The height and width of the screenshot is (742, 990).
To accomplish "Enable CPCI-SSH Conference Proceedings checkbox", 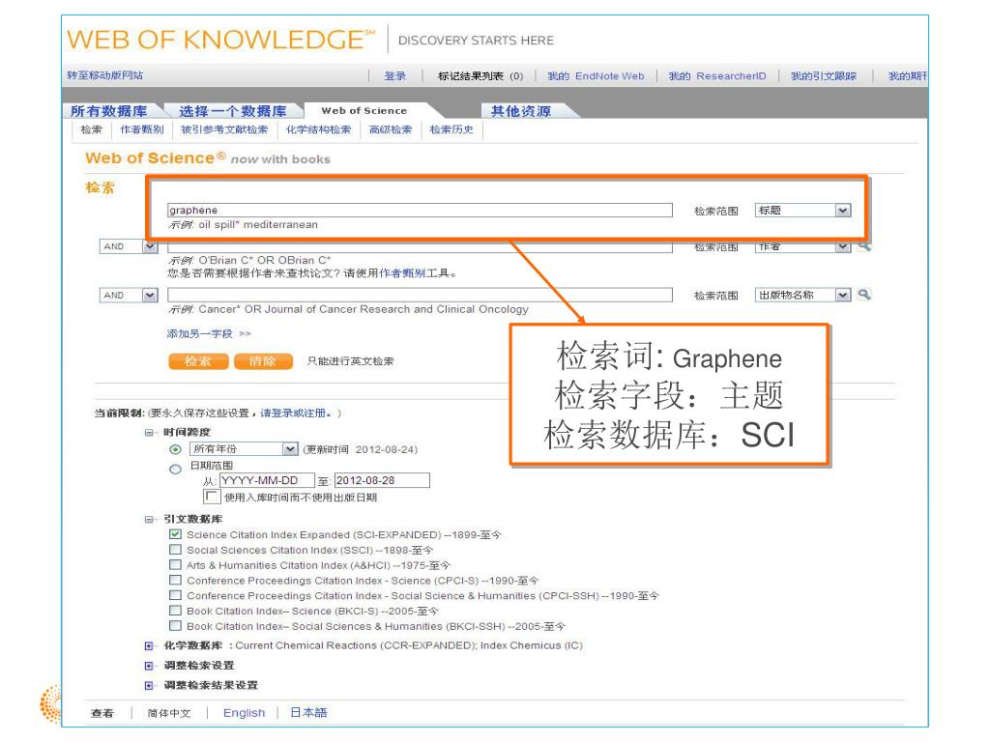I will click(176, 595).
